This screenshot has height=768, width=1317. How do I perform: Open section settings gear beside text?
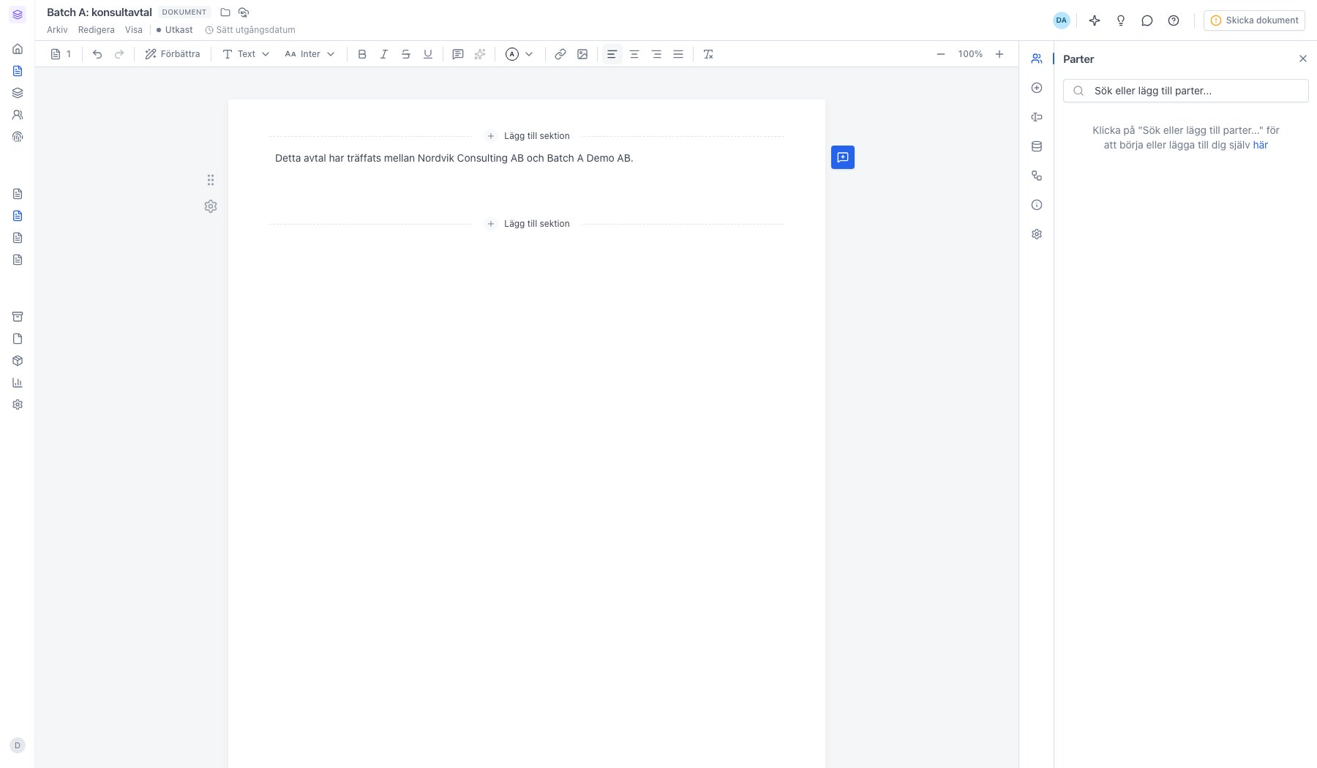pyautogui.click(x=211, y=206)
